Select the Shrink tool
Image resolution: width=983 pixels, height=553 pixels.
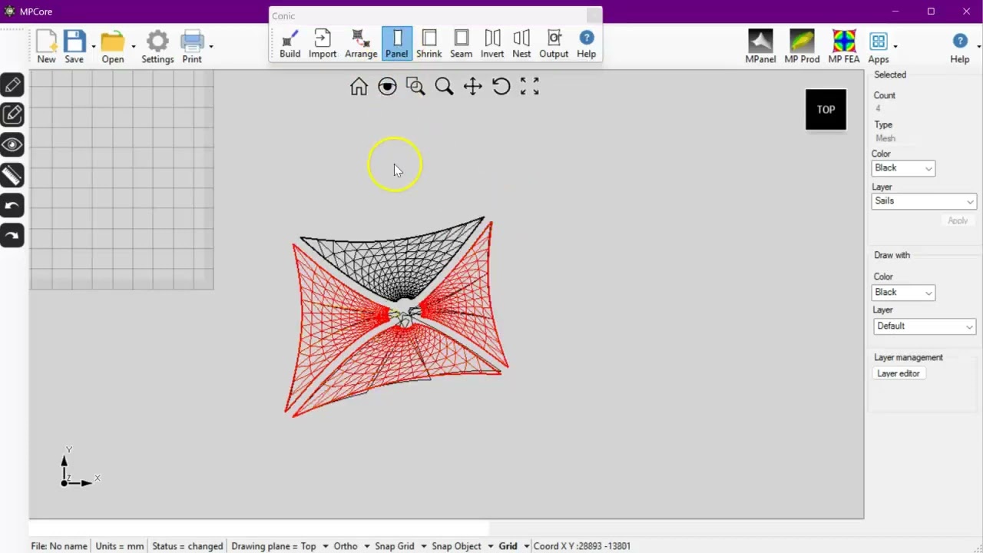click(x=429, y=45)
